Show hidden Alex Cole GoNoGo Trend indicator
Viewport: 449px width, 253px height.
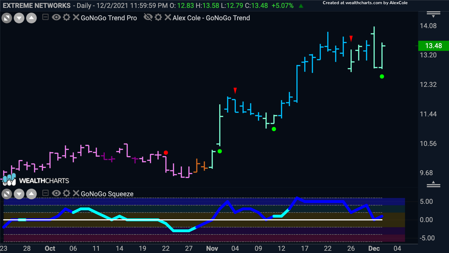148,17
